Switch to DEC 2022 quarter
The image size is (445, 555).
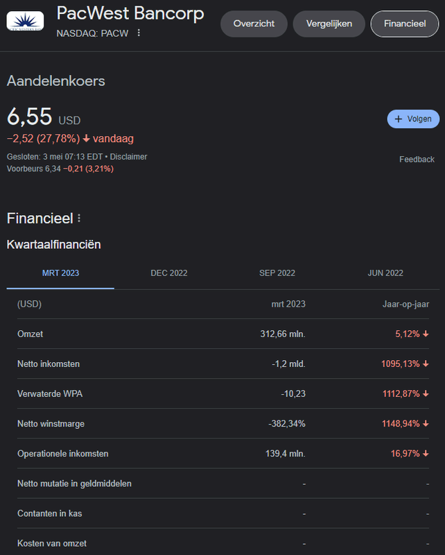(168, 273)
